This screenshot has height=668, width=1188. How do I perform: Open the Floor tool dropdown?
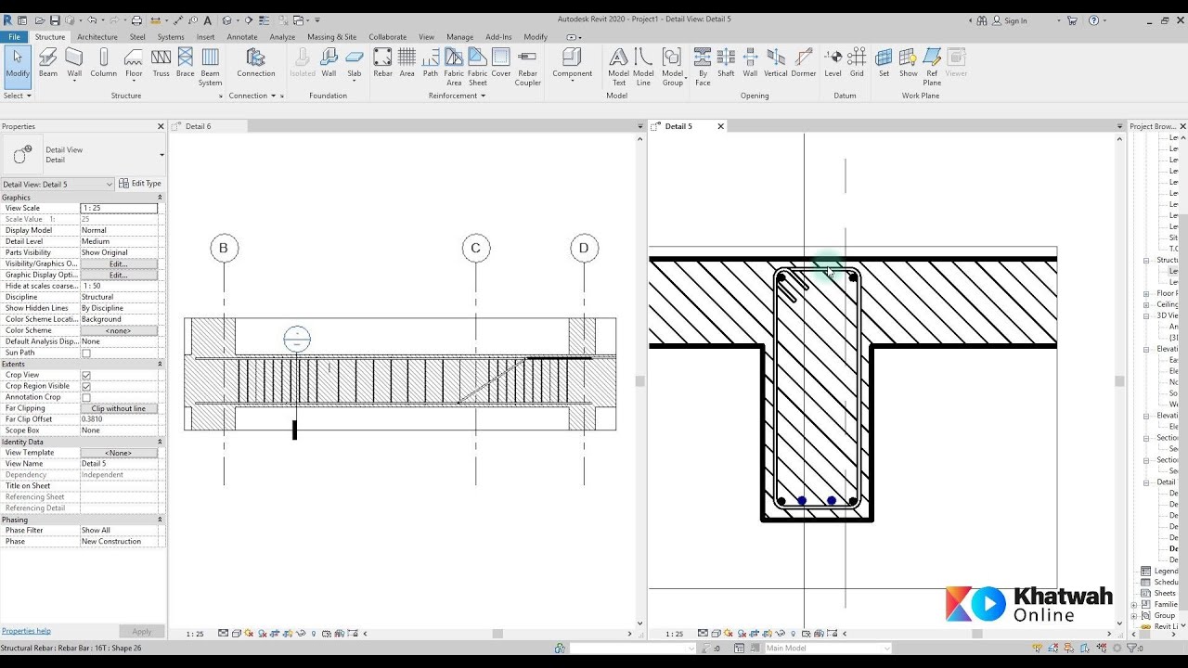point(134,82)
